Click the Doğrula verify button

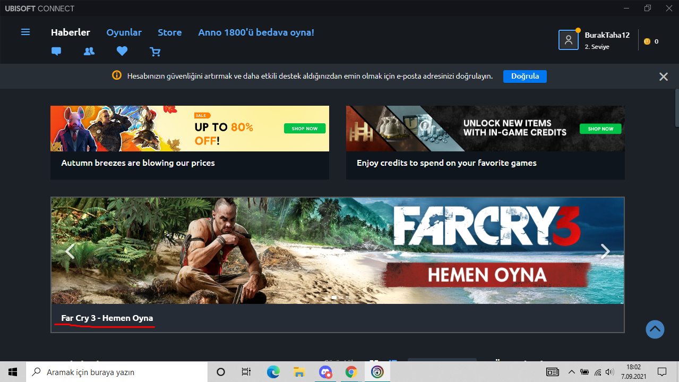coord(525,76)
